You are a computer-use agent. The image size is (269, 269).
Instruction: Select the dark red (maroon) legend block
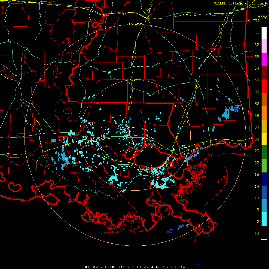click(x=264, y=73)
